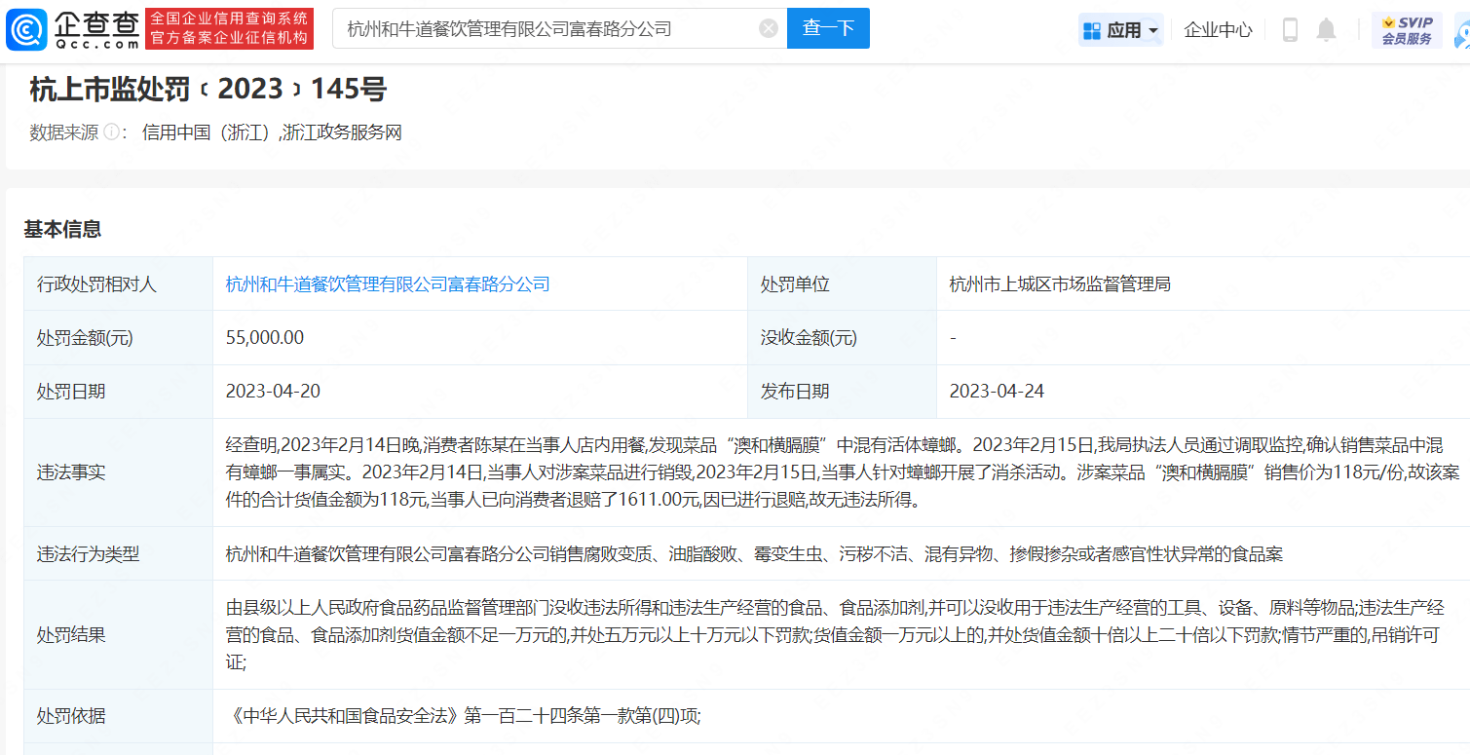Select the penalty title 杭上市监处罚〔2023〕145号
This screenshot has width=1470, height=755.
pyautogui.click(x=207, y=90)
